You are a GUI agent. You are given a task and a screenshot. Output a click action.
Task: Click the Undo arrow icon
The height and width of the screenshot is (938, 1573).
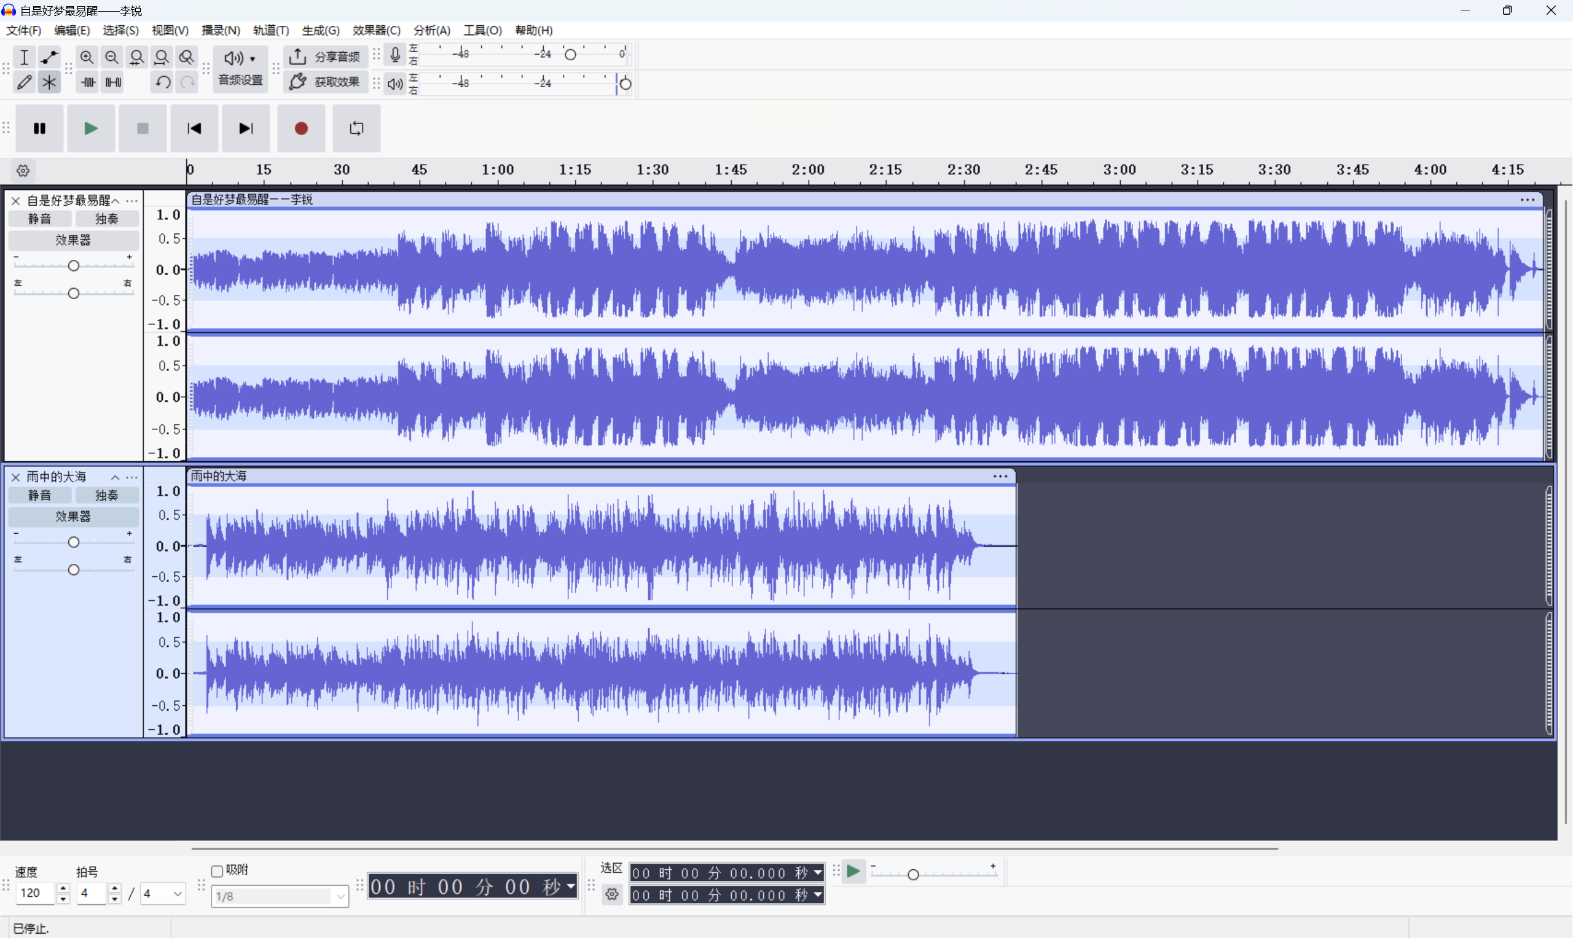(162, 82)
